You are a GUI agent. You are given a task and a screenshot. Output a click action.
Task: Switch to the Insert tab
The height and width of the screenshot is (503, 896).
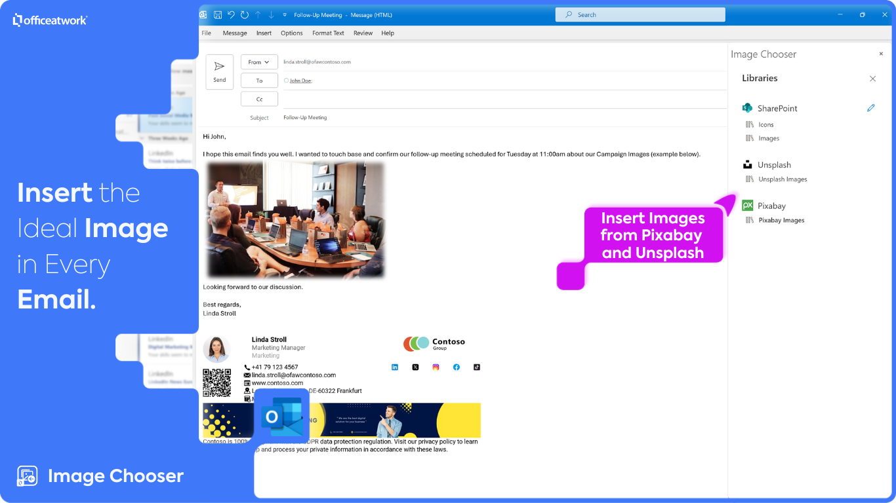pyautogui.click(x=264, y=33)
